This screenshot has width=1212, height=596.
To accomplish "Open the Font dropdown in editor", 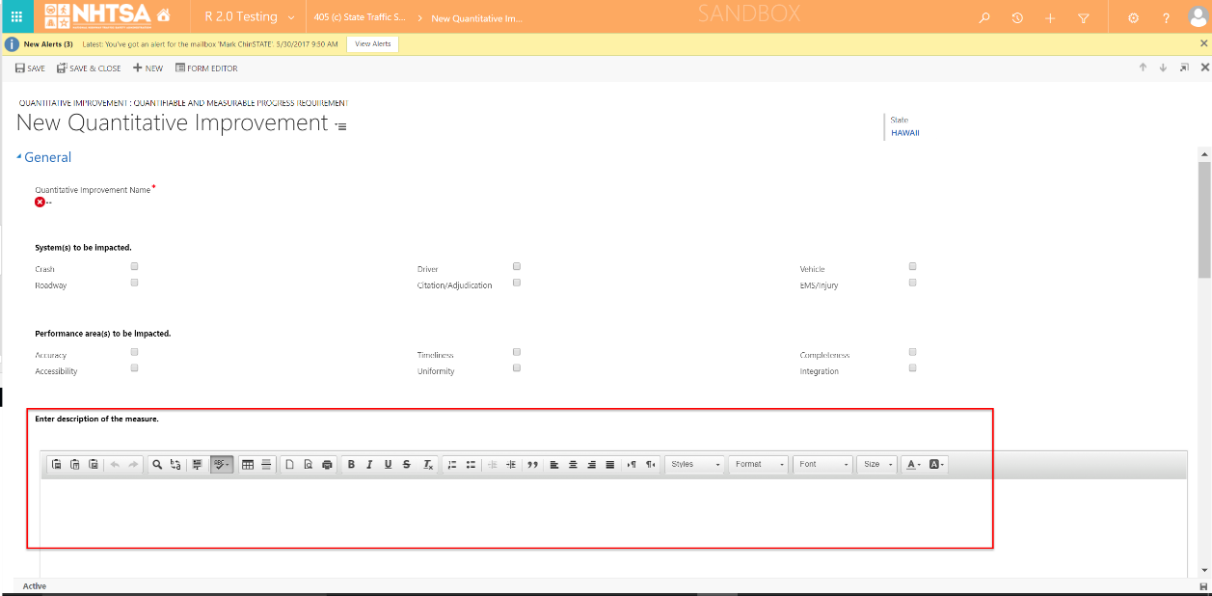I will coord(823,464).
